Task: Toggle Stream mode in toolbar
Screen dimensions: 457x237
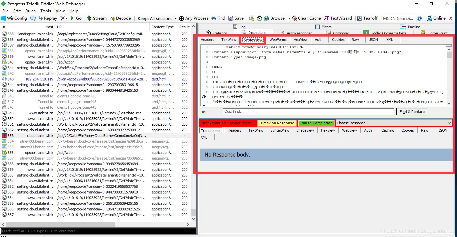Action: click(x=97, y=18)
